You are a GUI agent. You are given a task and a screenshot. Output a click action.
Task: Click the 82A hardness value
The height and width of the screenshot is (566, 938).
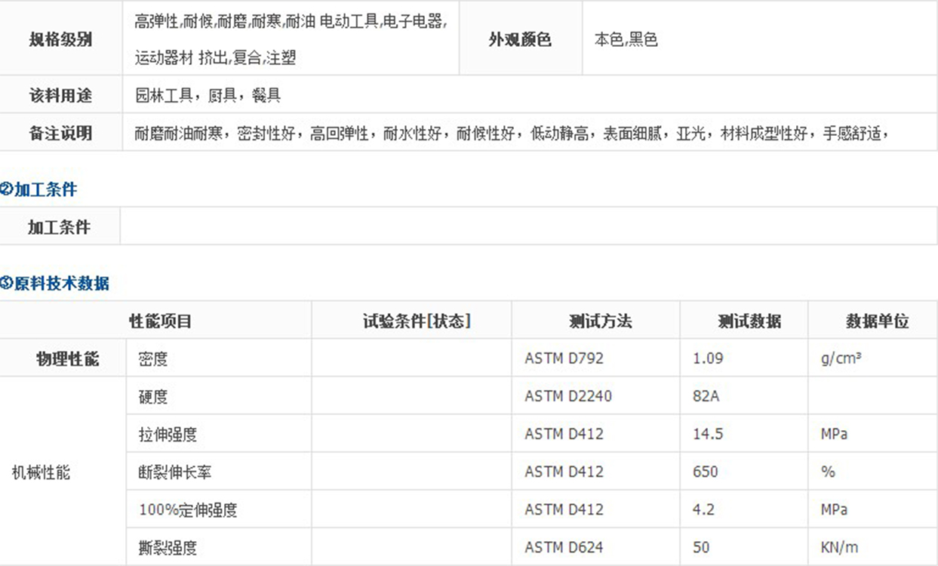click(706, 397)
